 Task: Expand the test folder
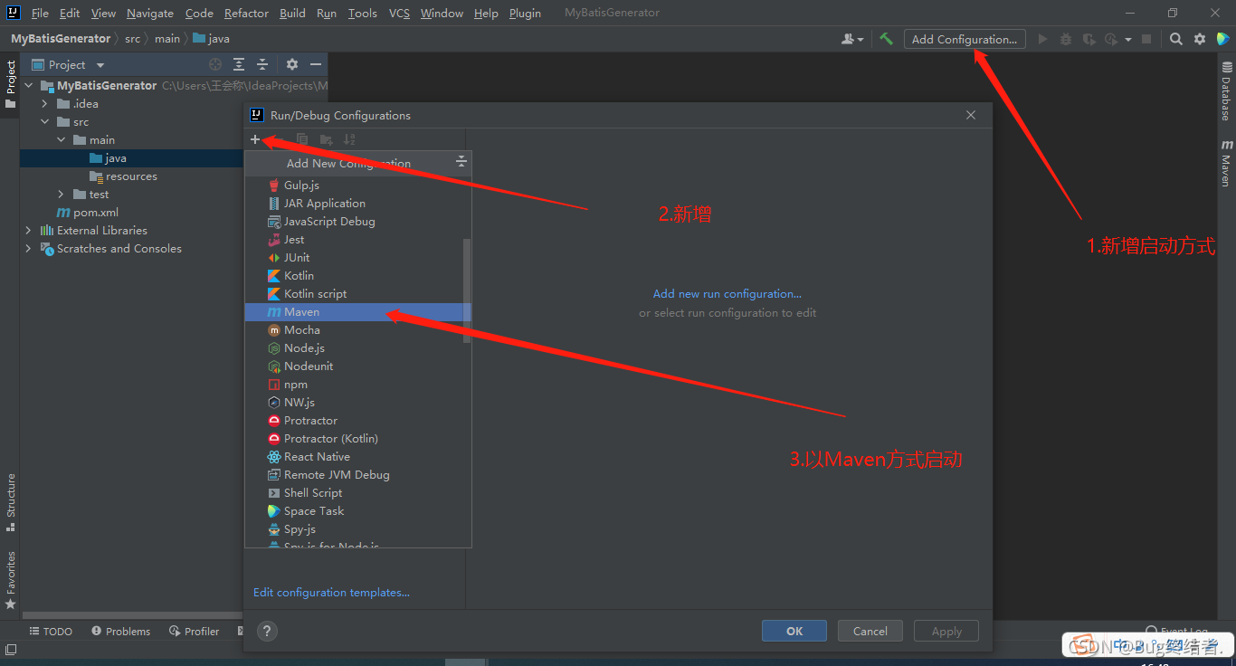(x=62, y=195)
